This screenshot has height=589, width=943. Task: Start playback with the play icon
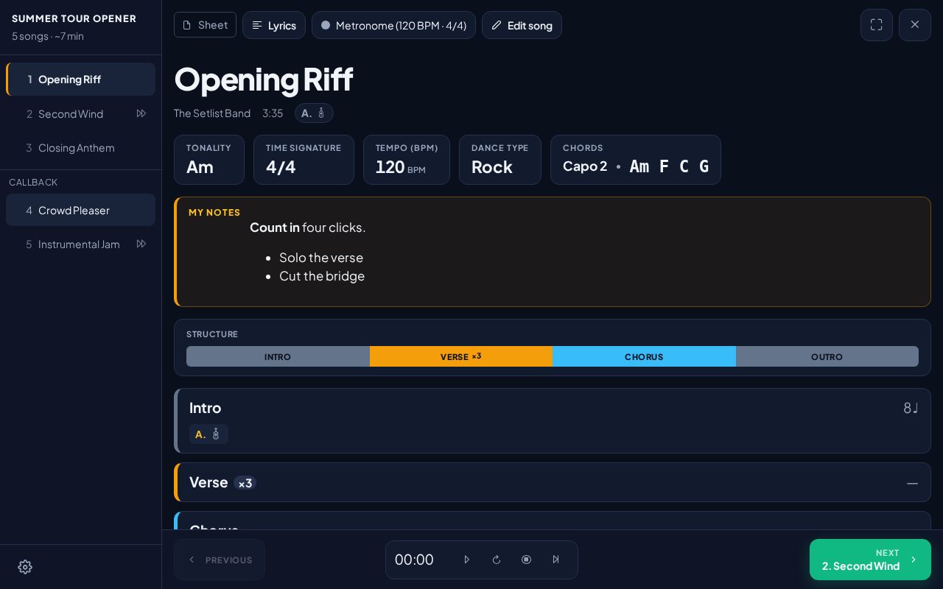coord(466,560)
